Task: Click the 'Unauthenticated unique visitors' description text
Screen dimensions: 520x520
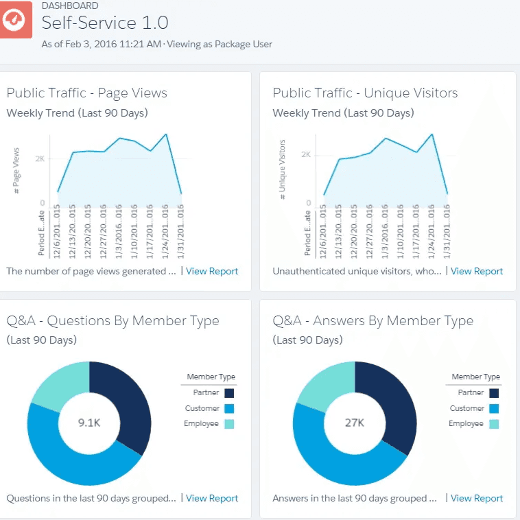Action: point(357,271)
